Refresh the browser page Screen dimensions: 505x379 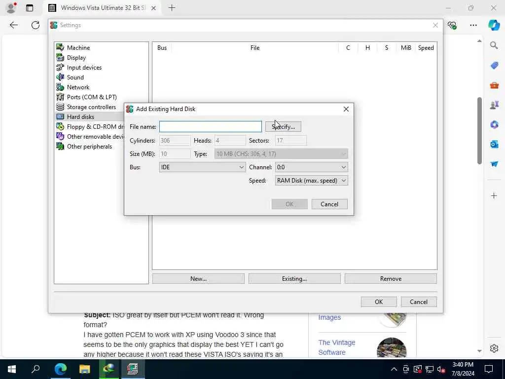tap(36, 25)
